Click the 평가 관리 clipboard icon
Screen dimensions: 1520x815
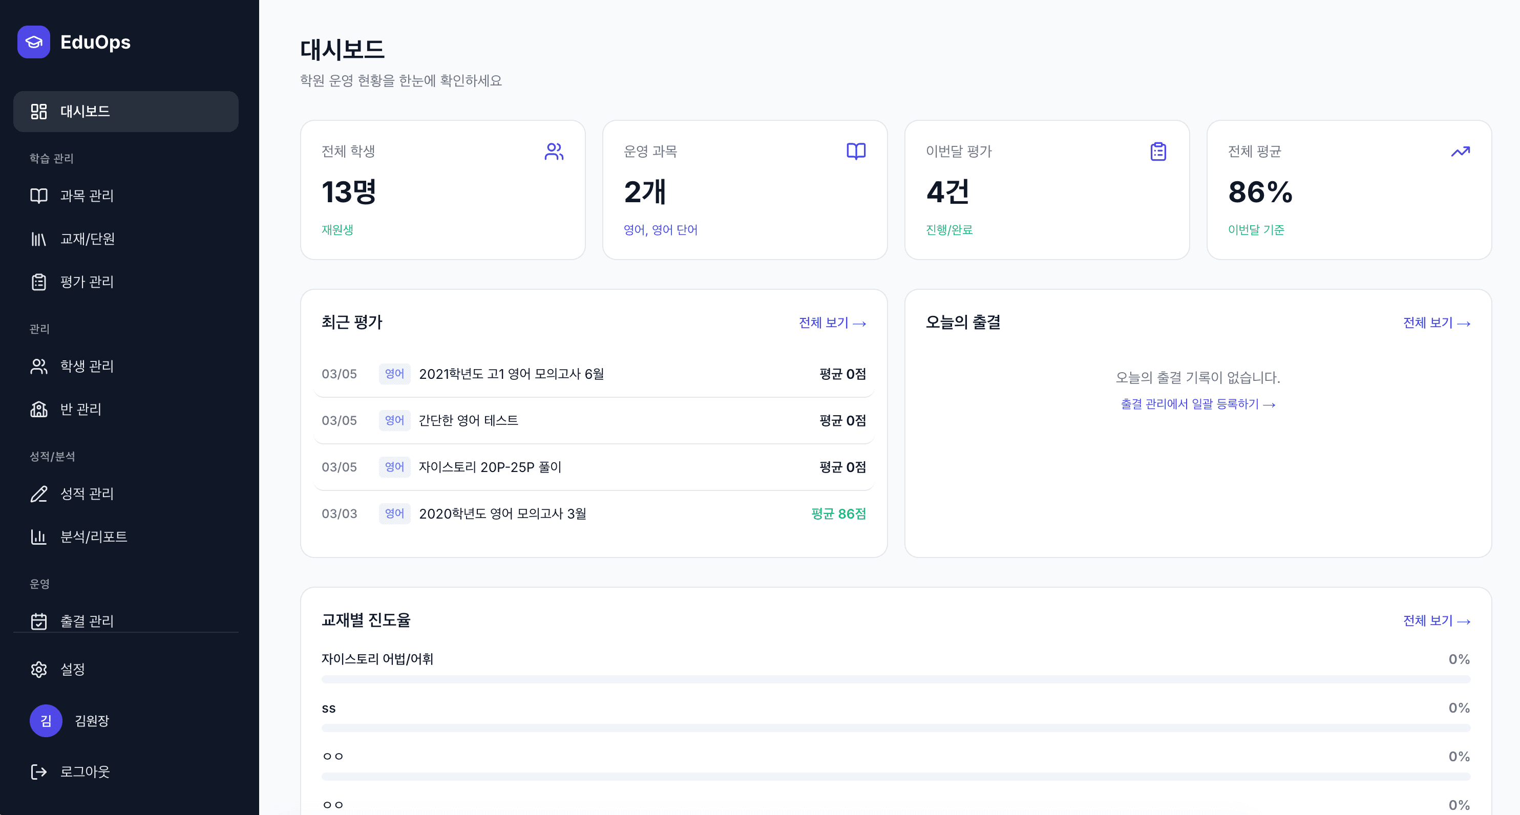pyautogui.click(x=38, y=282)
